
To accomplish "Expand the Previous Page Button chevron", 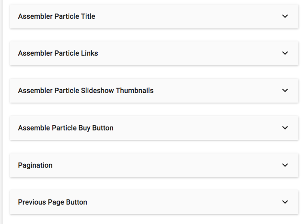I will (285, 202).
